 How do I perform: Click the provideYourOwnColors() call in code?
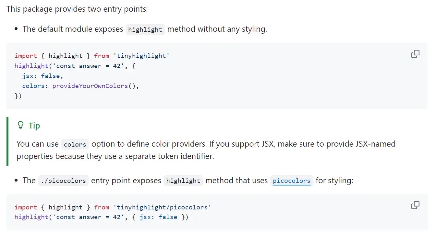(x=95, y=86)
